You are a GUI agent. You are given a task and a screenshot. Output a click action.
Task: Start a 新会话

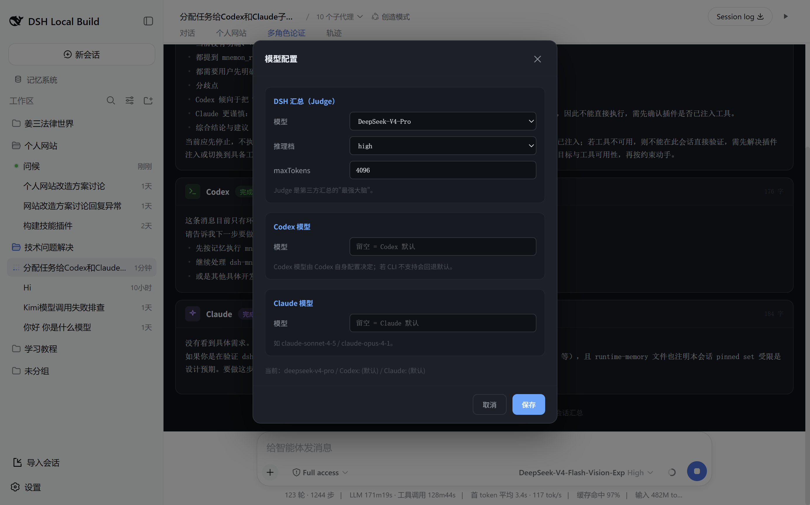point(82,54)
